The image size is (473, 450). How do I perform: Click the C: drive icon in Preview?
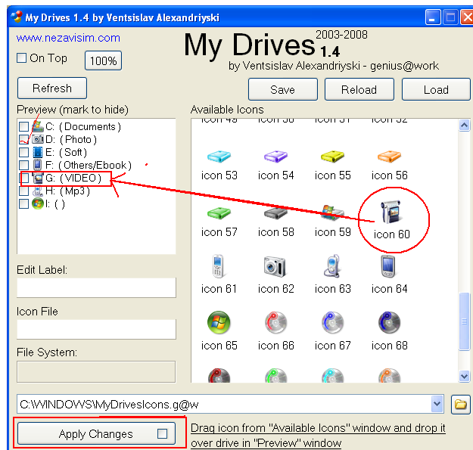click(x=38, y=126)
